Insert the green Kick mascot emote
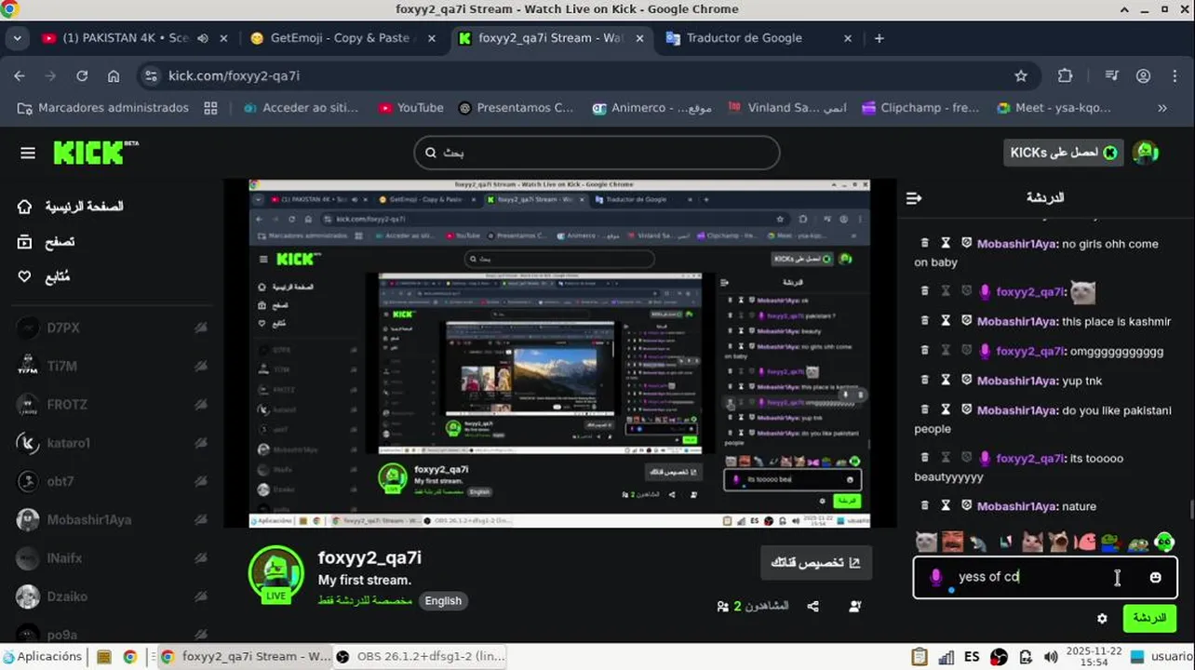Screen dimensions: 1195x670 coord(1164,541)
